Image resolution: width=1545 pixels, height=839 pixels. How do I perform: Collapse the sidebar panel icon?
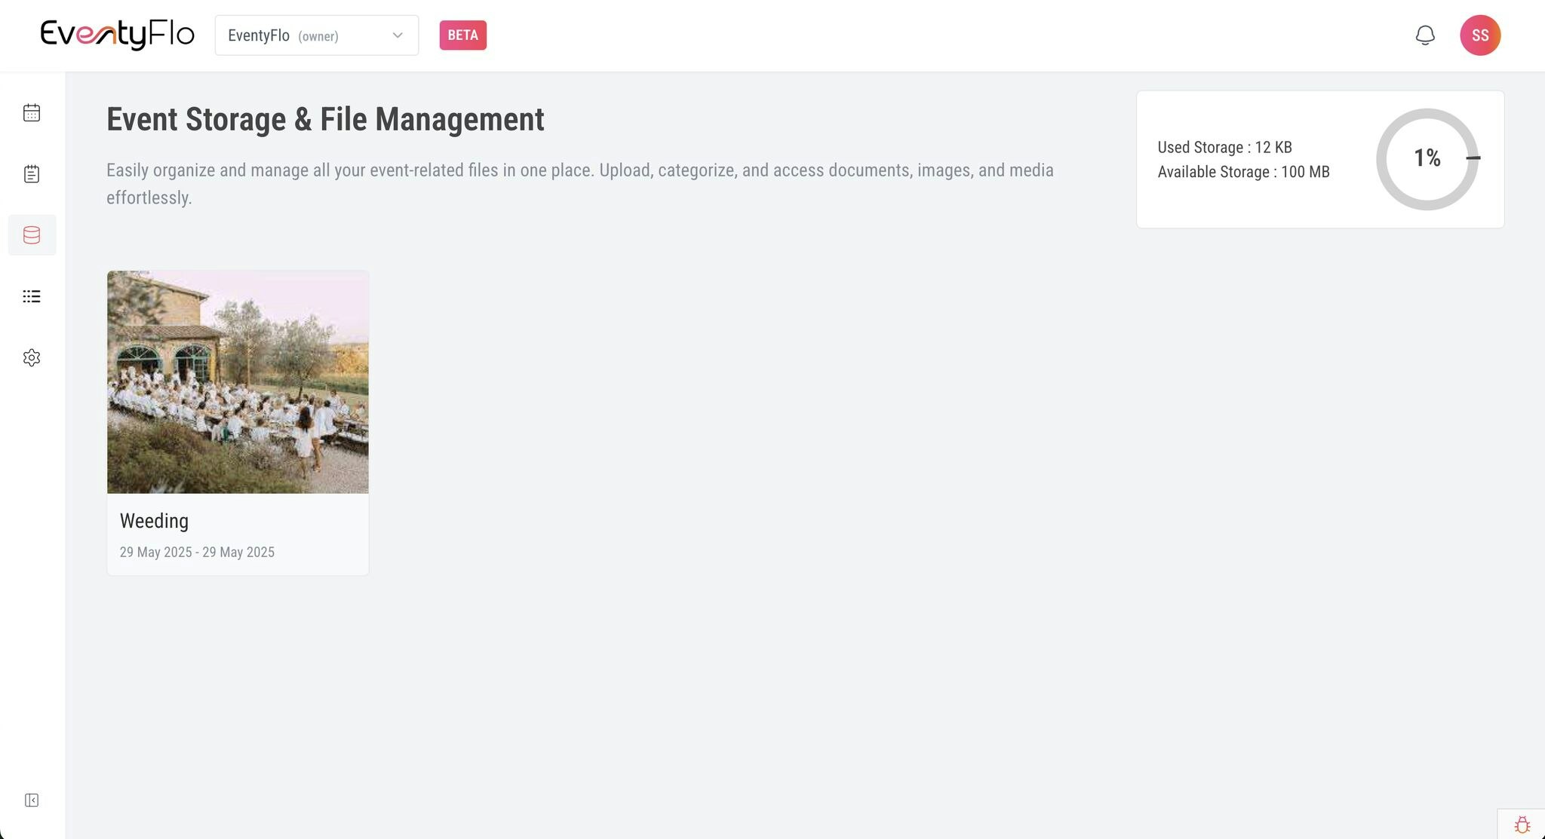(32, 800)
